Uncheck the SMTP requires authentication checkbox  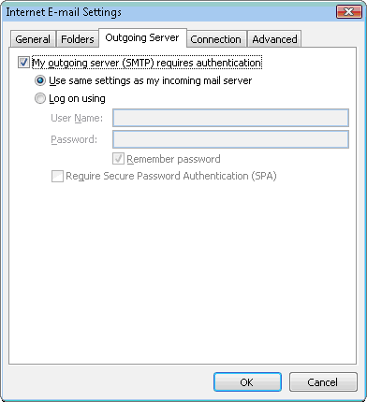[23, 63]
